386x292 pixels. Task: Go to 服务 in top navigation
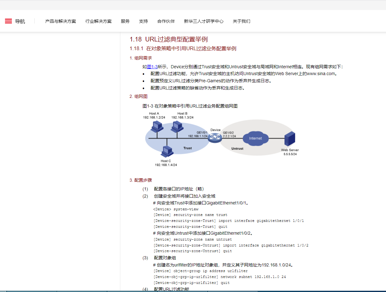(x=125, y=22)
